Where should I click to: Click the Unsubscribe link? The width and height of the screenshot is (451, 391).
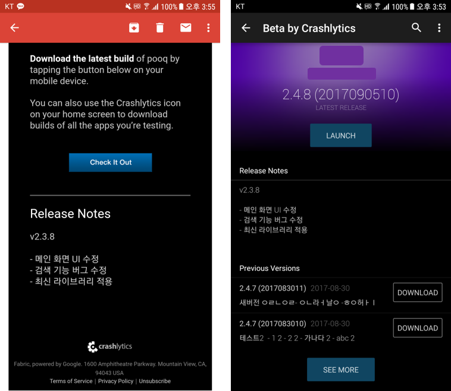point(155,381)
